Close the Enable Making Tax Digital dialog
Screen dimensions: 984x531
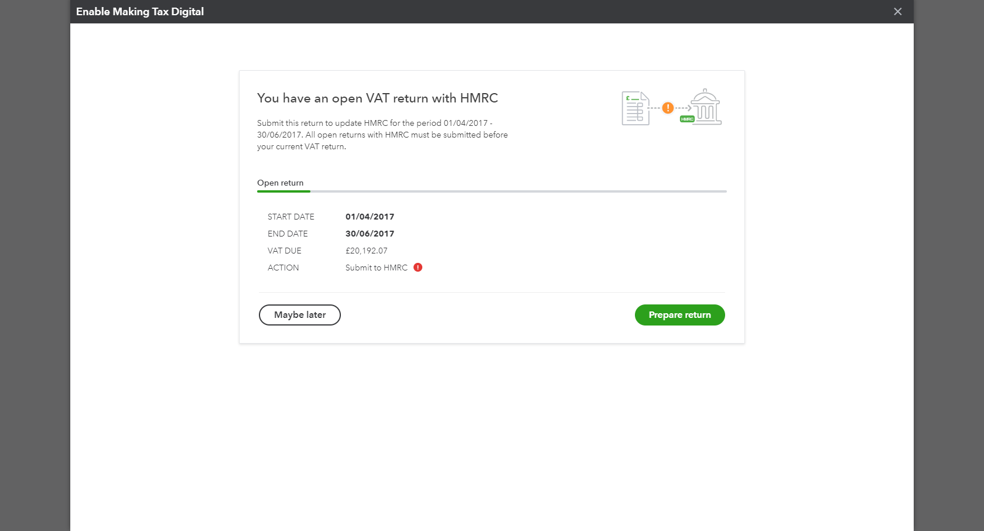(x=897, y=12)
